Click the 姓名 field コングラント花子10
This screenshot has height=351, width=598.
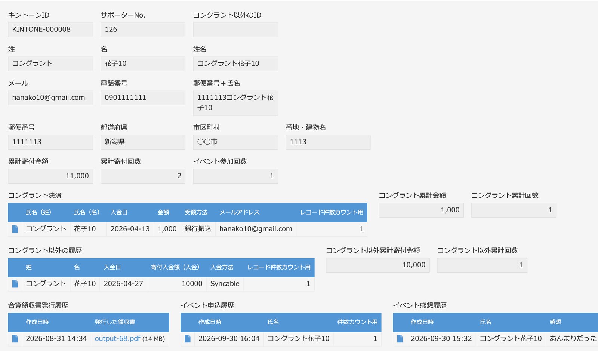click(235, 64)
